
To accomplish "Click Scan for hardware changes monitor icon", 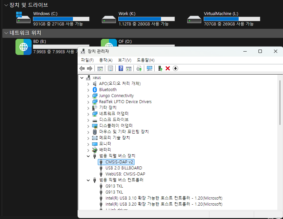I will coord(150,69).
